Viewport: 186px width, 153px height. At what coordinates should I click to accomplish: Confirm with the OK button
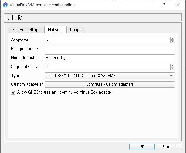(x=142, y=147)
